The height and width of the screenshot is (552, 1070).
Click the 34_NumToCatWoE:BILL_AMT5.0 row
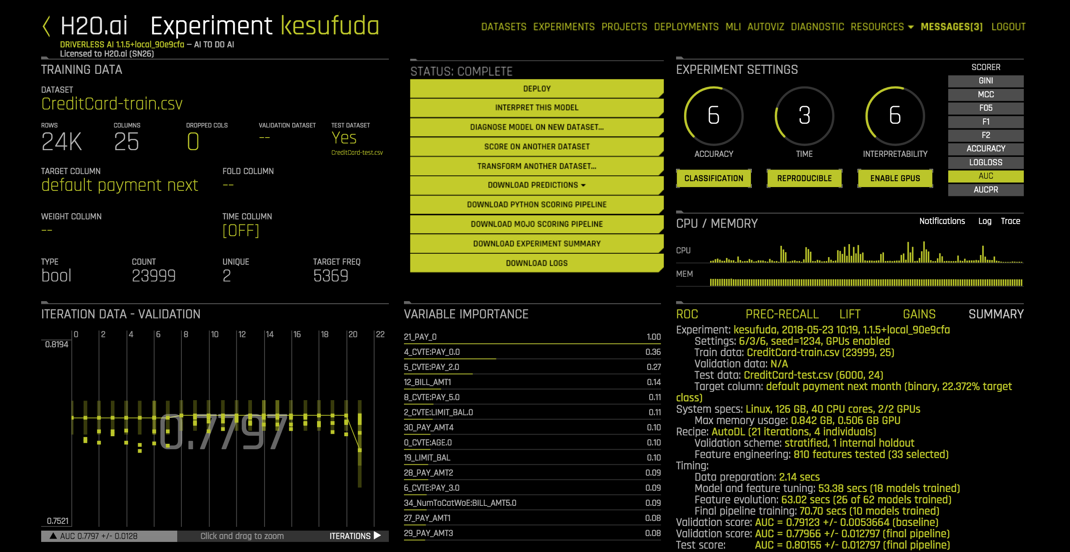(532, 503)
